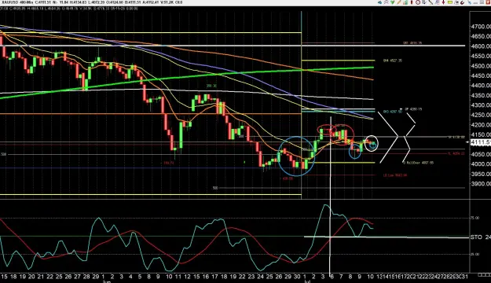Click the grey document-with-arrow toolbar icon

coord(424,2)
